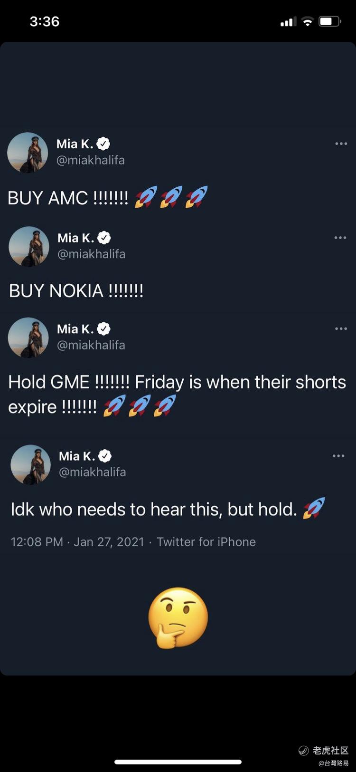Tap profile avatar on last tweet
The image size is (356, 772).
pyautogui.click(x=31, y=464)
